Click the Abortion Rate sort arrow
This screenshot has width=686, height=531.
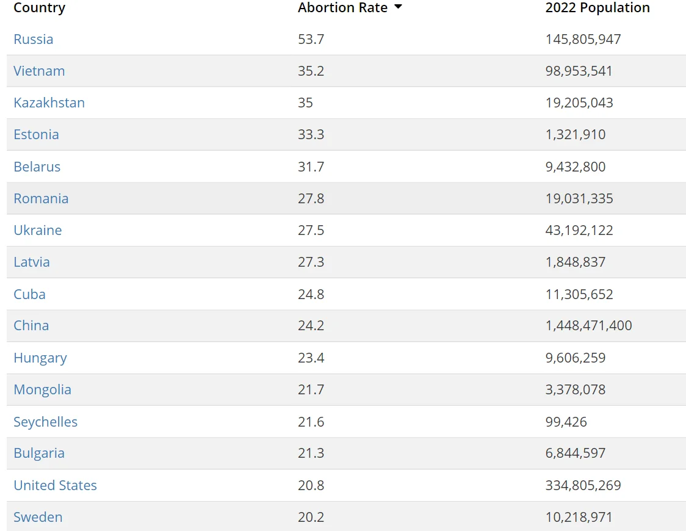[398, 7]
